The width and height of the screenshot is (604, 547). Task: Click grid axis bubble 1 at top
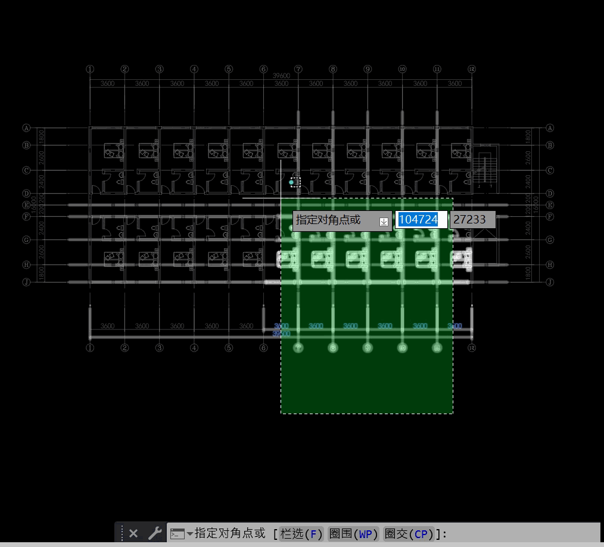90,69
